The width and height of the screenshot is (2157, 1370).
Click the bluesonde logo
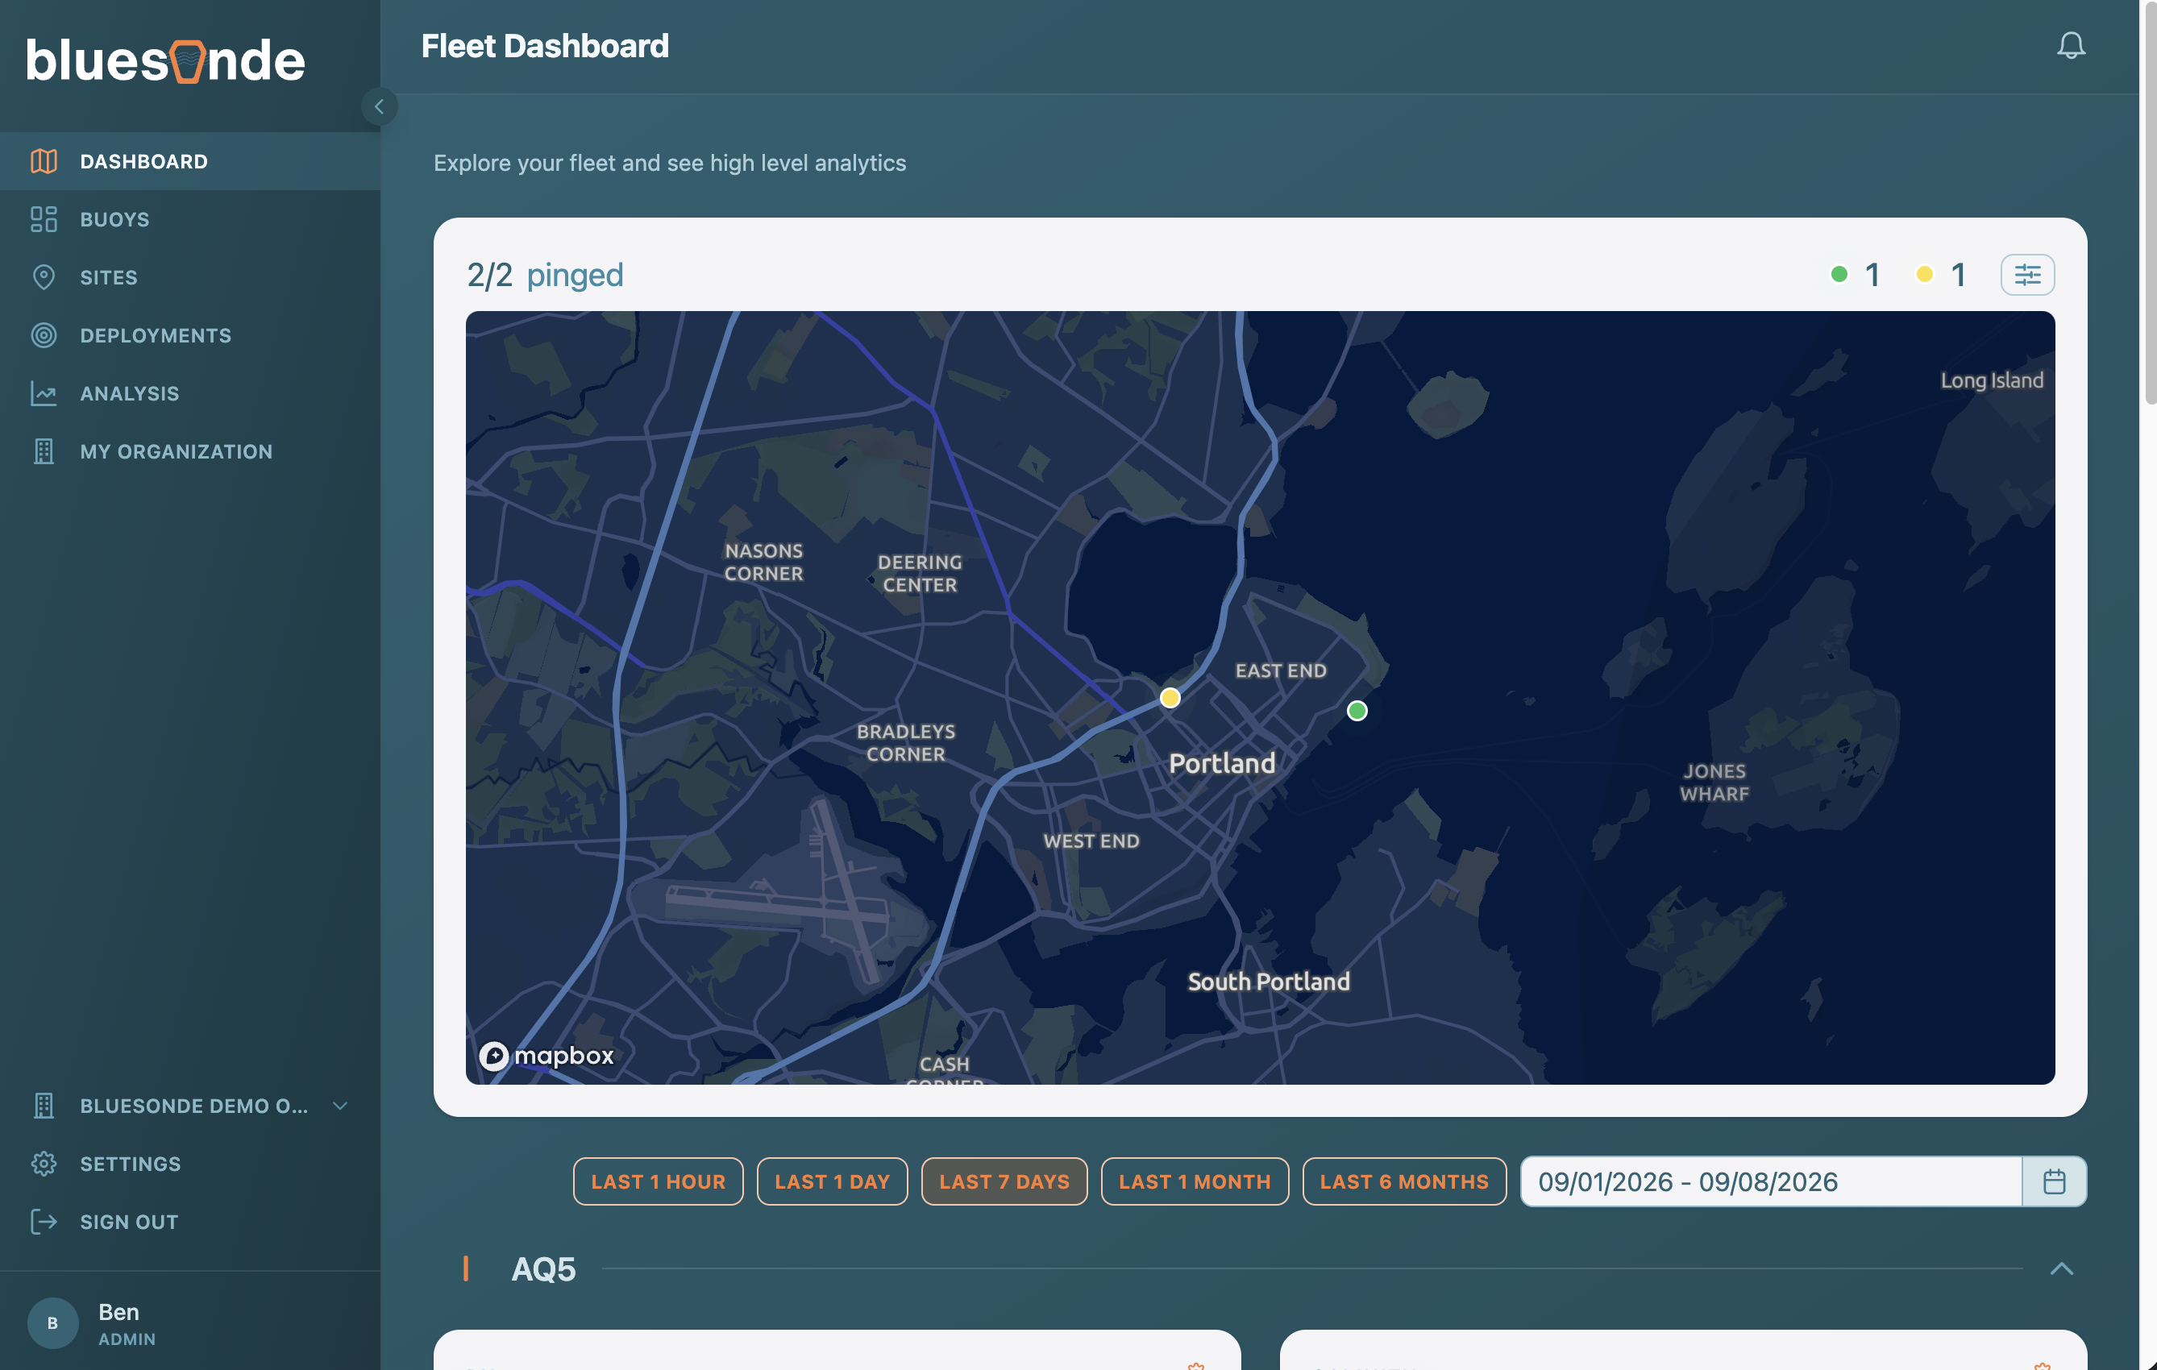point(166,61)
